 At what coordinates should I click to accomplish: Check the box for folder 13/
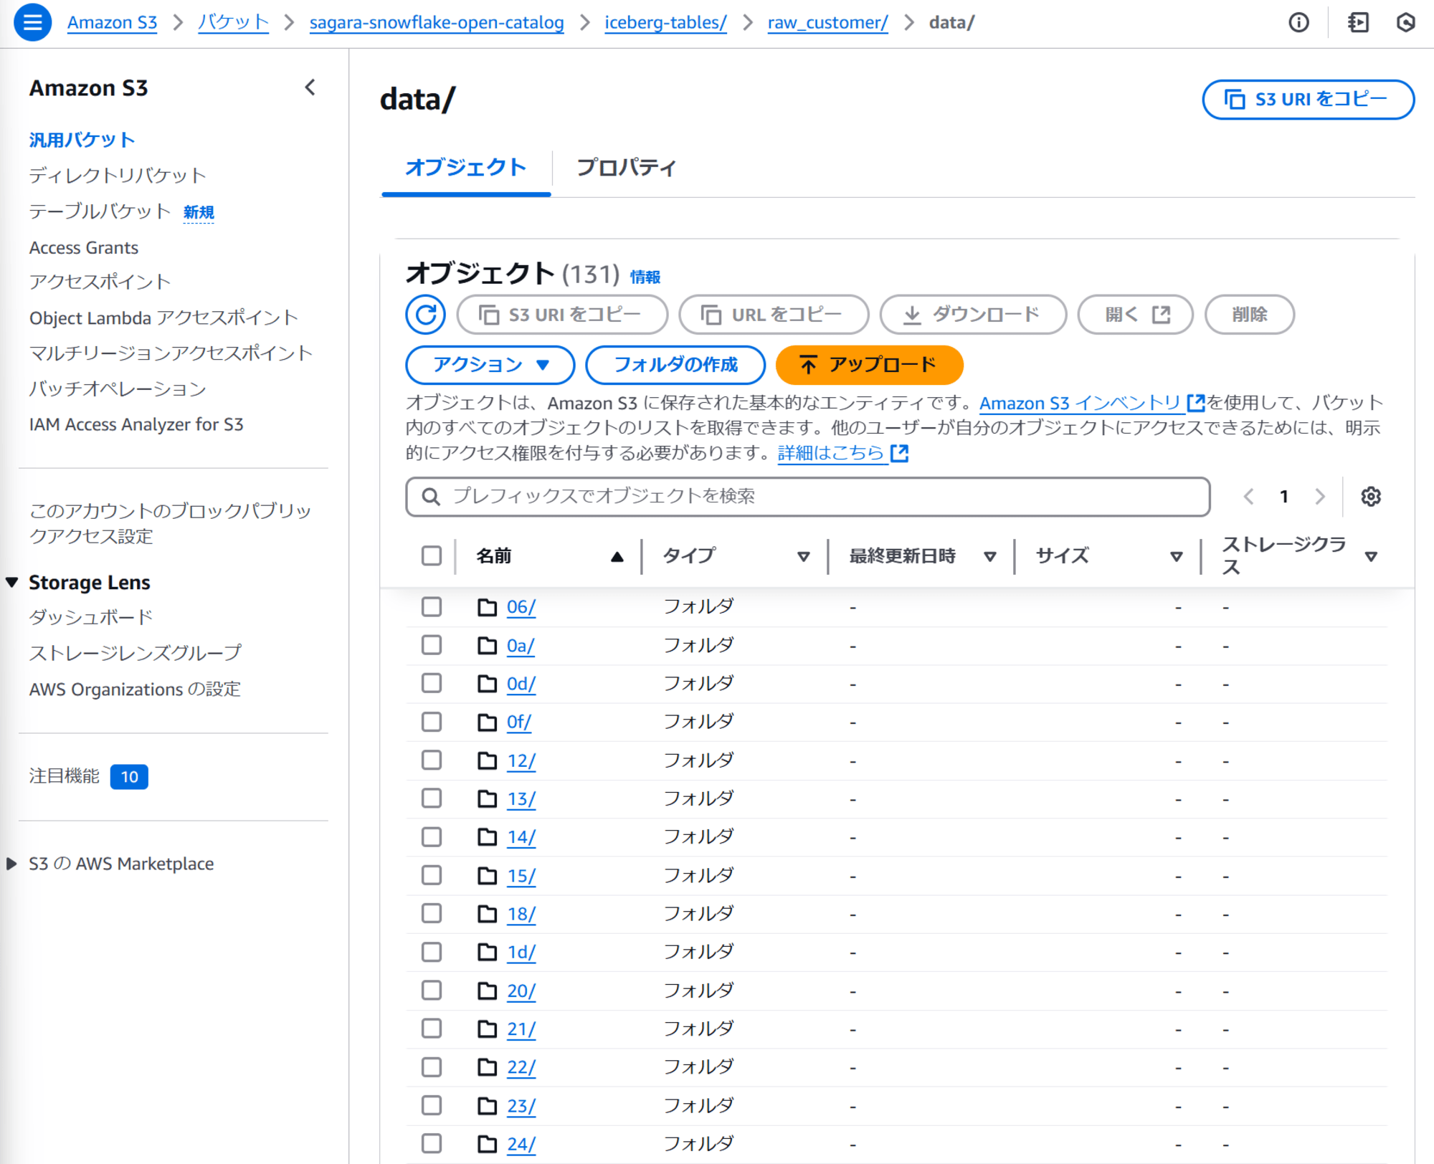pos(432,798)
